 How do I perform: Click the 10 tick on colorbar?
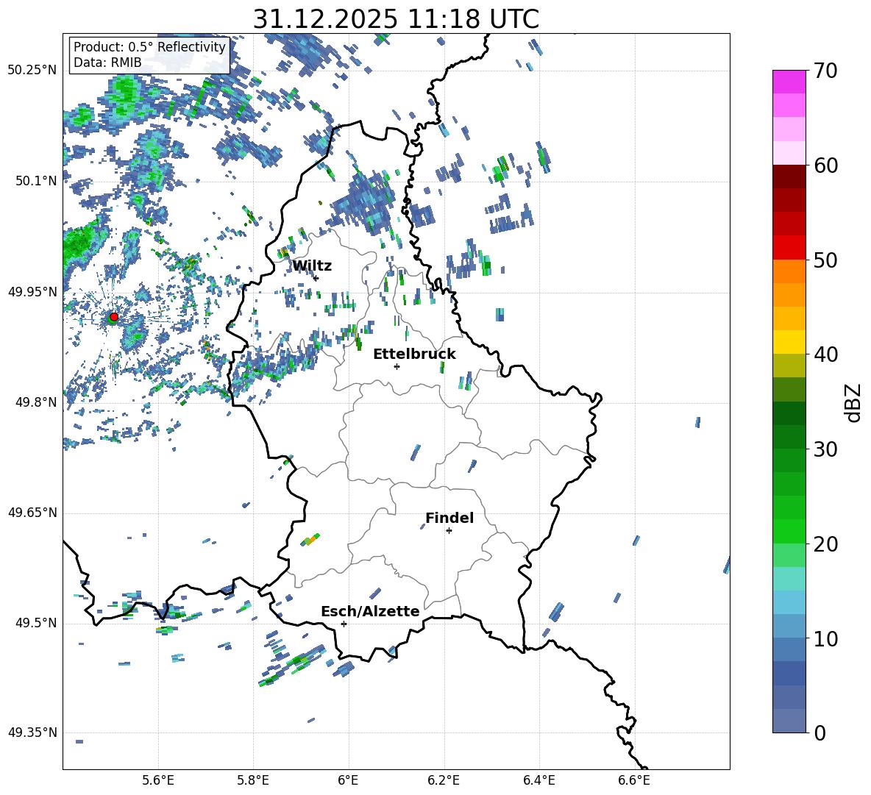click(825, 639)
